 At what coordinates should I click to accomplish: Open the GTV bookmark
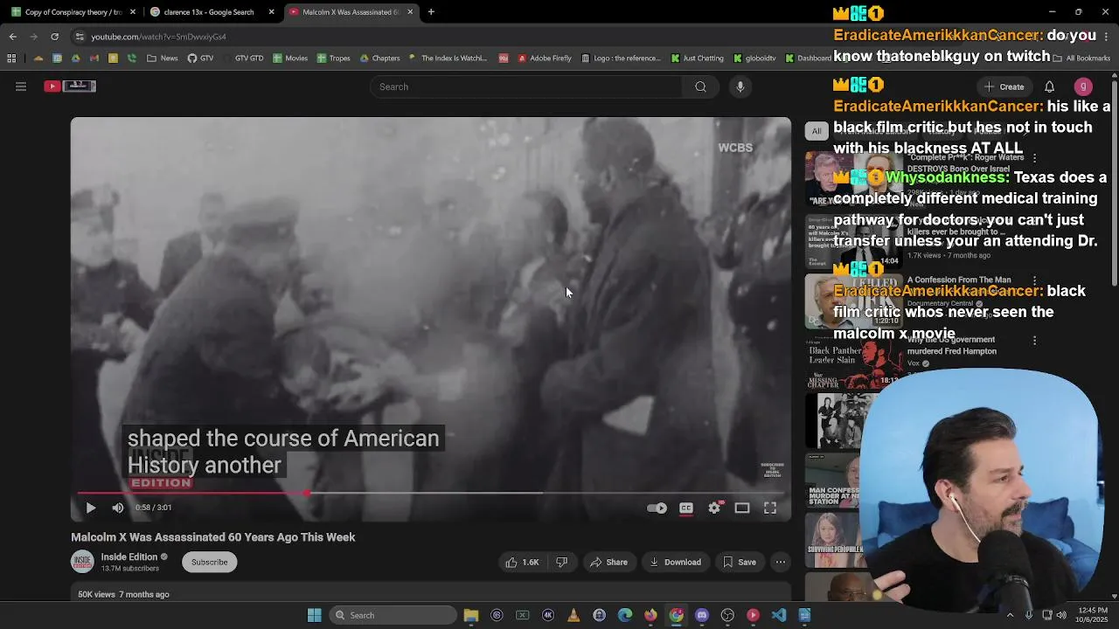tap(200, 59)
